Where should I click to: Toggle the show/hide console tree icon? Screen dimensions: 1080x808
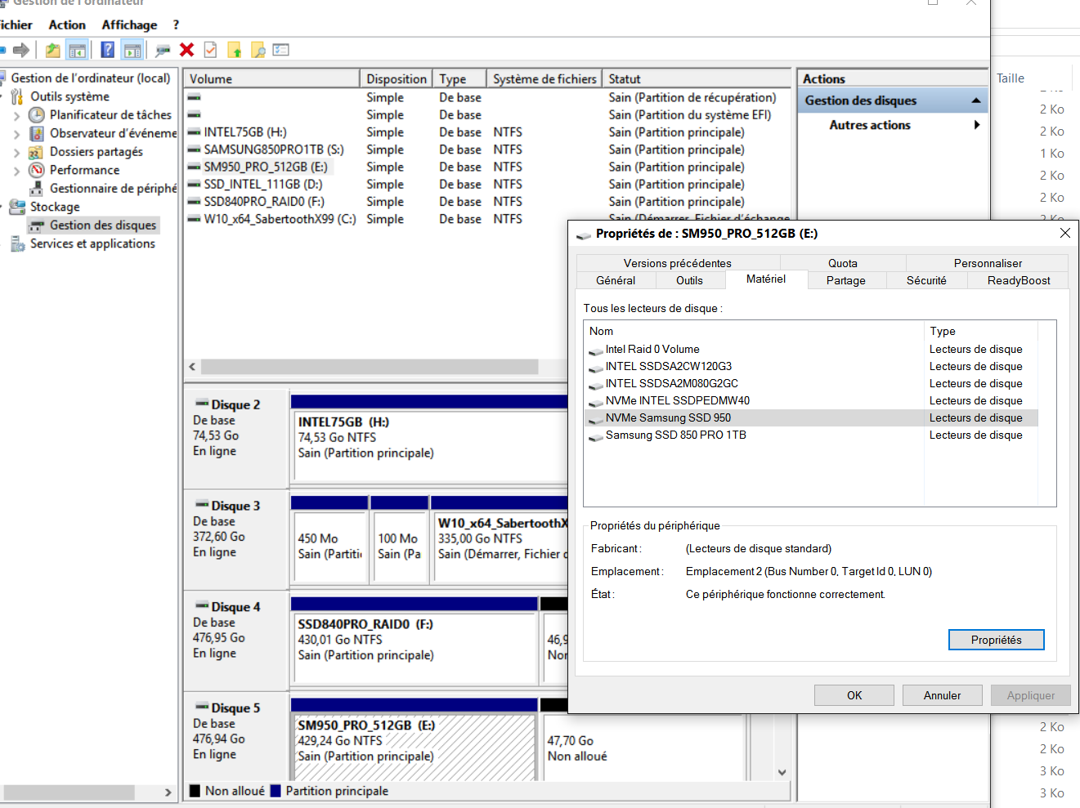pyautogui.click(x=78, y=50)
